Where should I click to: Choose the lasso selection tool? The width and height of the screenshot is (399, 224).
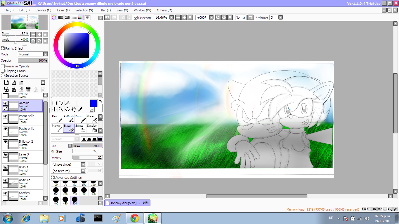point(61,103)
